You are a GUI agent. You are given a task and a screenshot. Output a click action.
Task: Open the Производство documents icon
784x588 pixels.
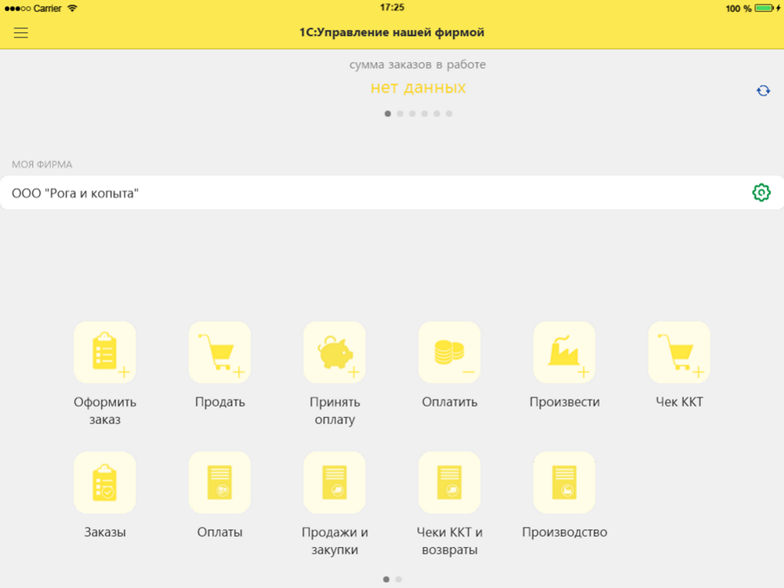(564, 482)
